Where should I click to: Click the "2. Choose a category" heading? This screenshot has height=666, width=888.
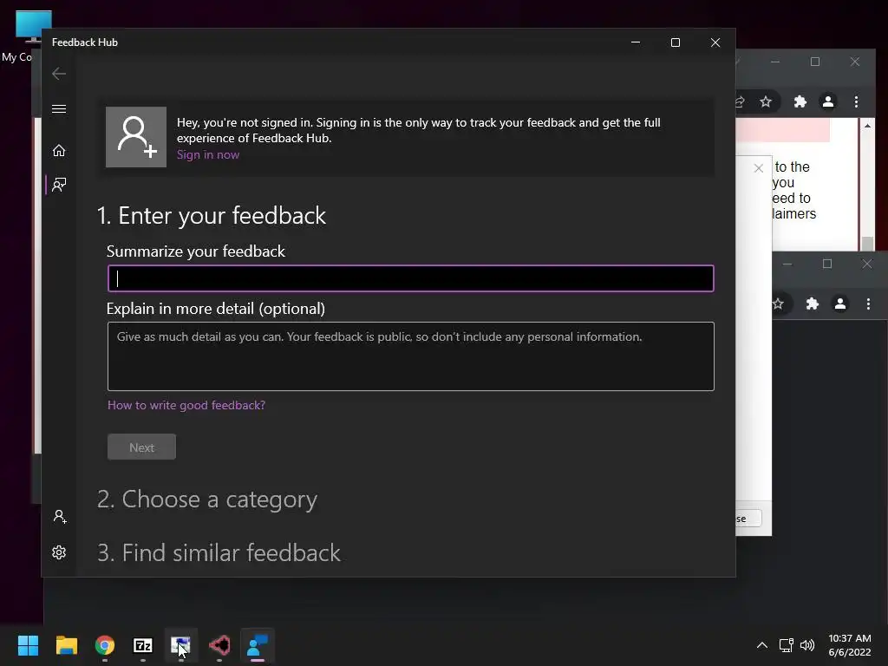pyautogui.click(x=206, y=499)
